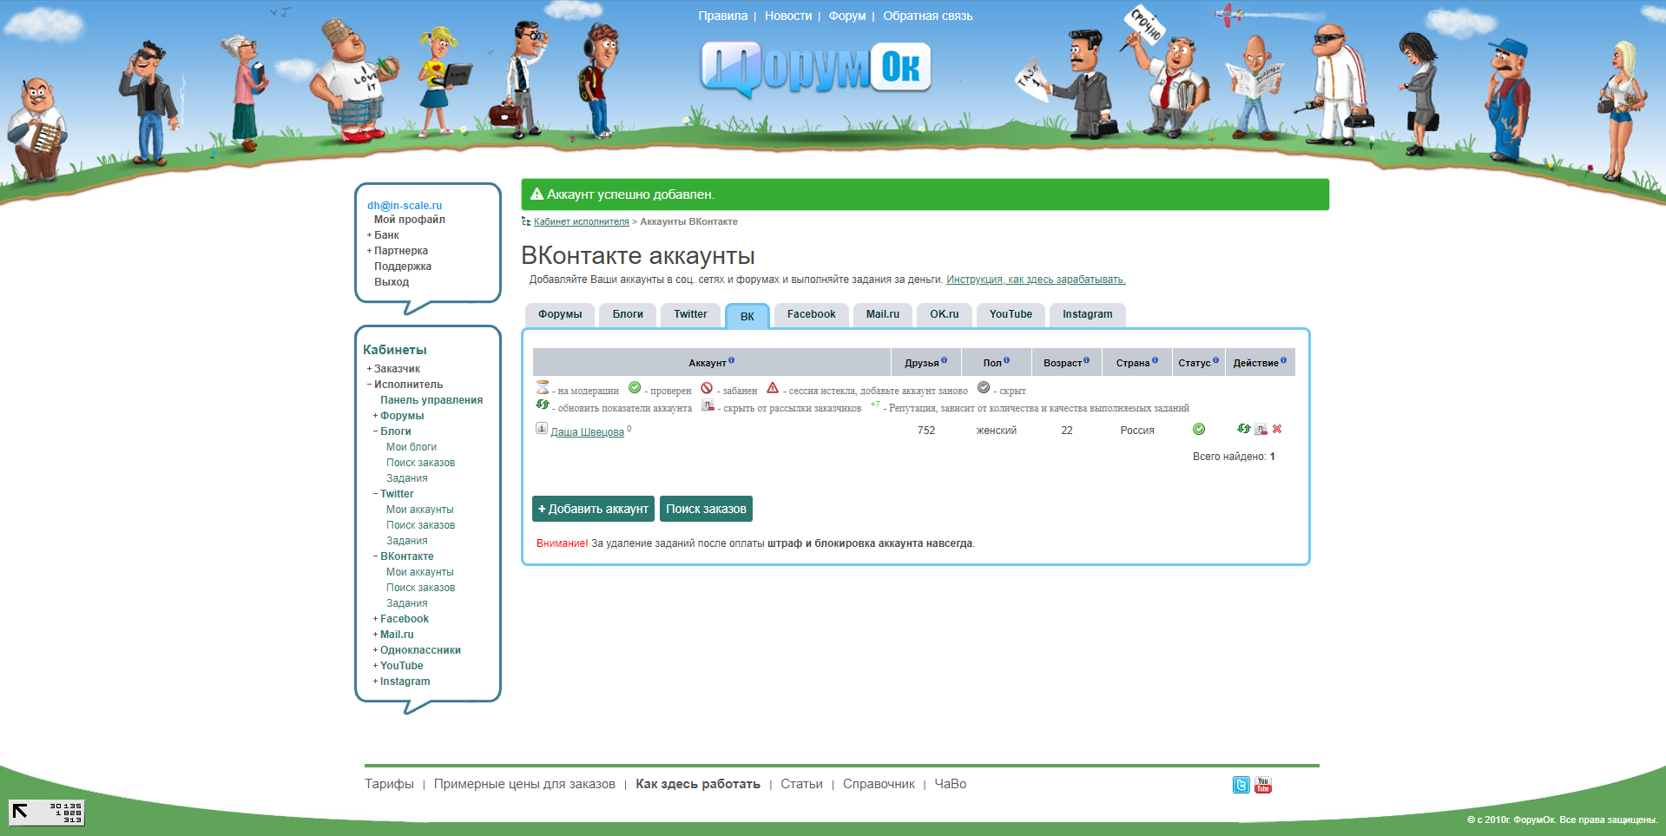Switch to the Блоги tab

pyautogui.click(x=628, y=314)
